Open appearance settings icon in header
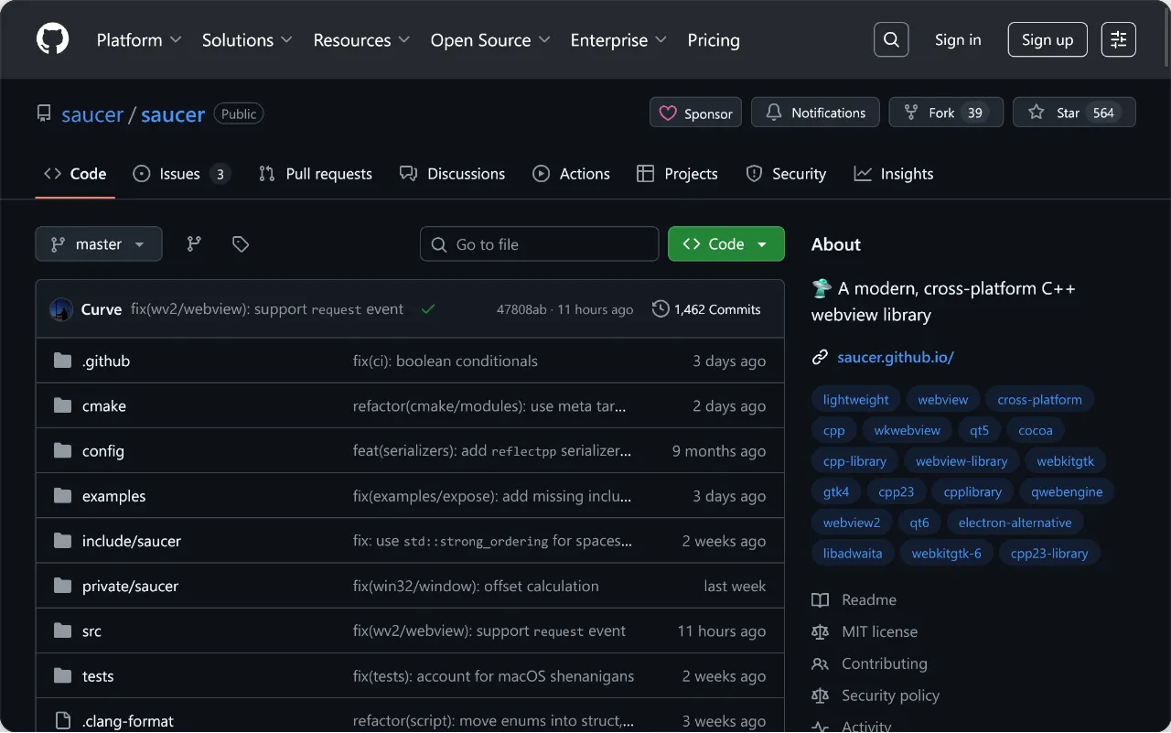Screen dimensions: 1171x733 1118,39
